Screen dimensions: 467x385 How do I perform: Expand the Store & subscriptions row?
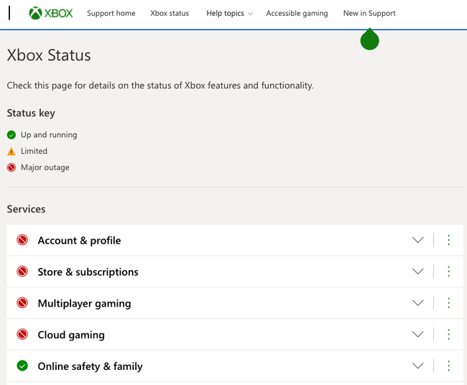[418, 272]
